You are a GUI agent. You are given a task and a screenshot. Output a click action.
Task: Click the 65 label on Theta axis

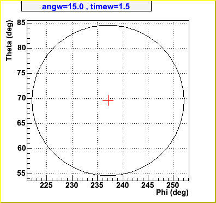click(21, 123)
